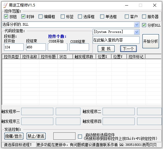Click the 下一个 button

(x=128, y=49)
